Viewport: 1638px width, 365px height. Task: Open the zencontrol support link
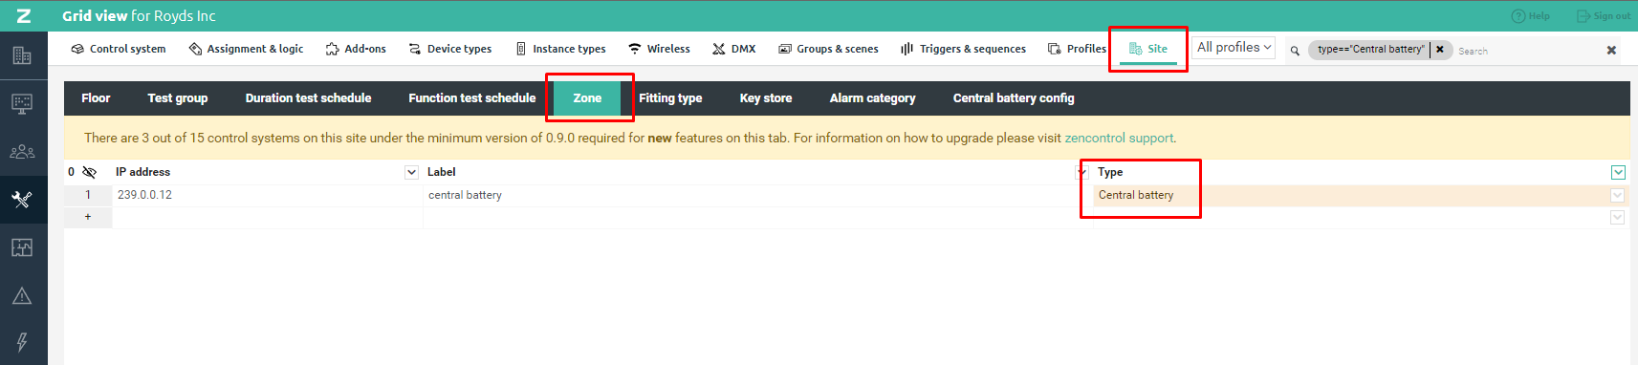click(x=1119, y=139)
